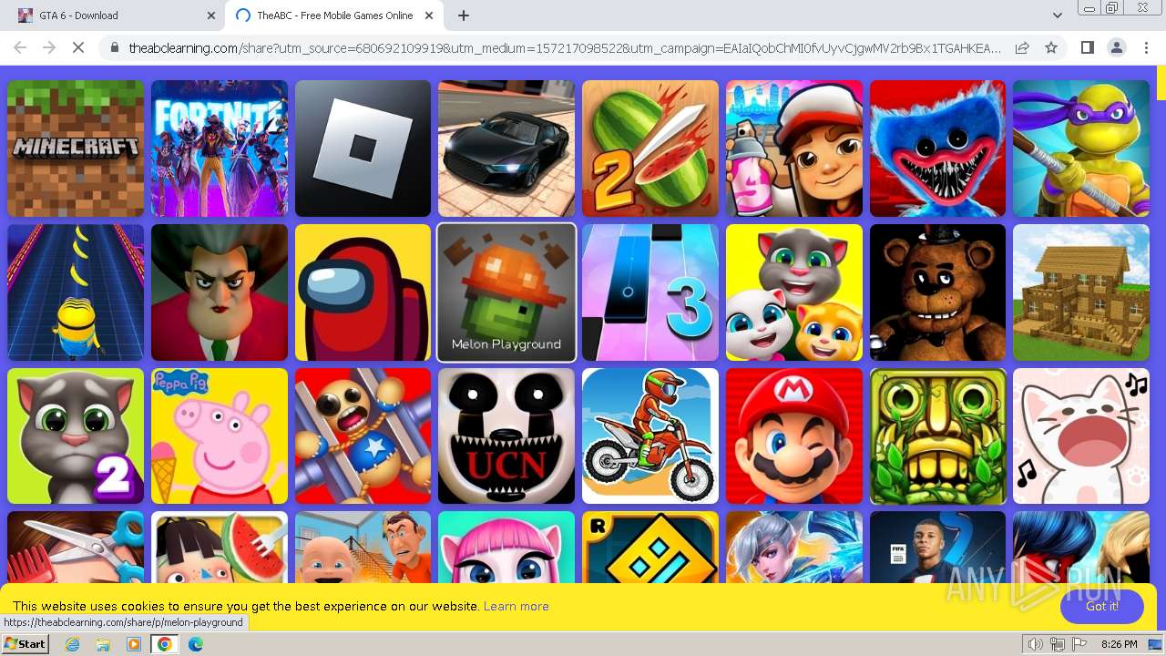Open the Fruit Ninja 2 tile
Screen dimensions: 1166x656
coord(650,149)
